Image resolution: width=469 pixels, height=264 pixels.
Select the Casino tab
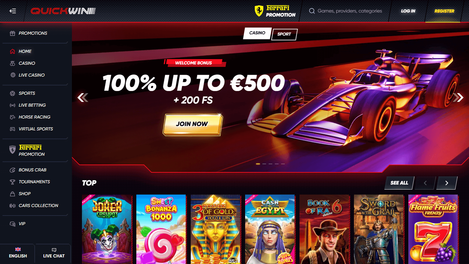point(257,33)
